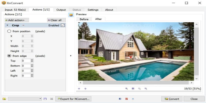Click the fit-to-window preview icon
The width and height of the screenshot is (206, 103).
point(133,89)
